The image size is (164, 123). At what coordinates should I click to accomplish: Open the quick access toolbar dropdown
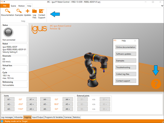(x=5, y=2)
